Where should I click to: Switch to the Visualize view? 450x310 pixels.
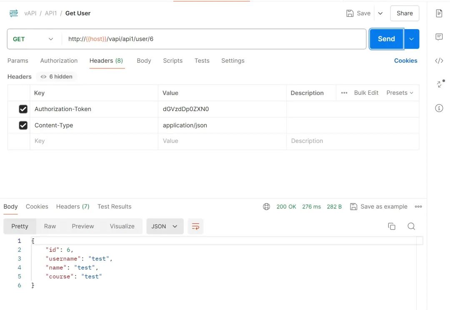coord(122,226)
